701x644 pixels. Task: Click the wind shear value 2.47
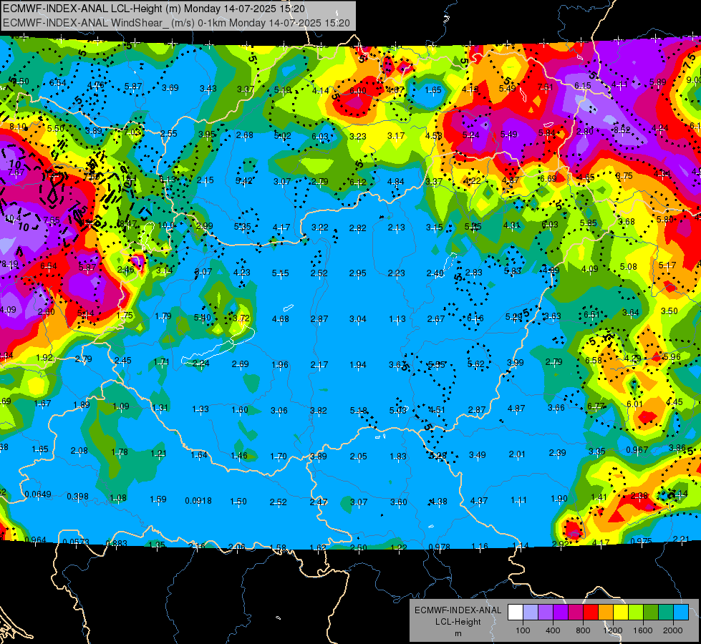(x=319, y=502)
